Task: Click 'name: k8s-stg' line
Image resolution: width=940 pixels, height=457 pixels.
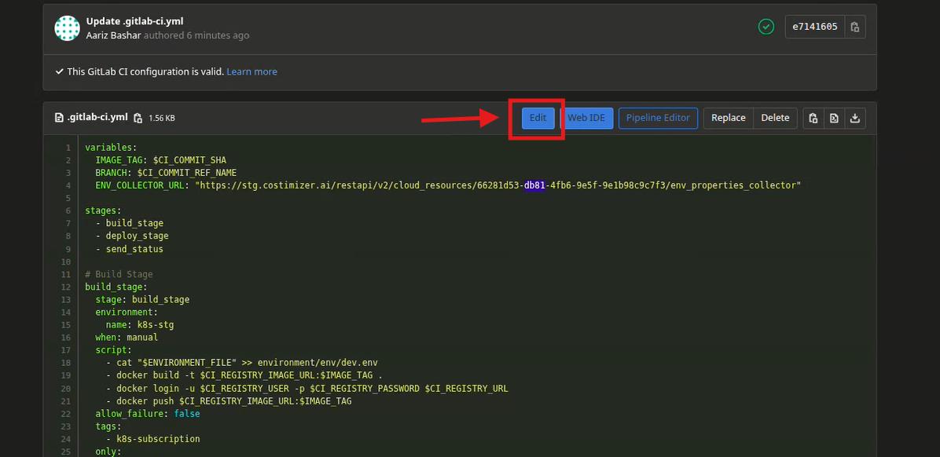Action: tap(140, 325)
